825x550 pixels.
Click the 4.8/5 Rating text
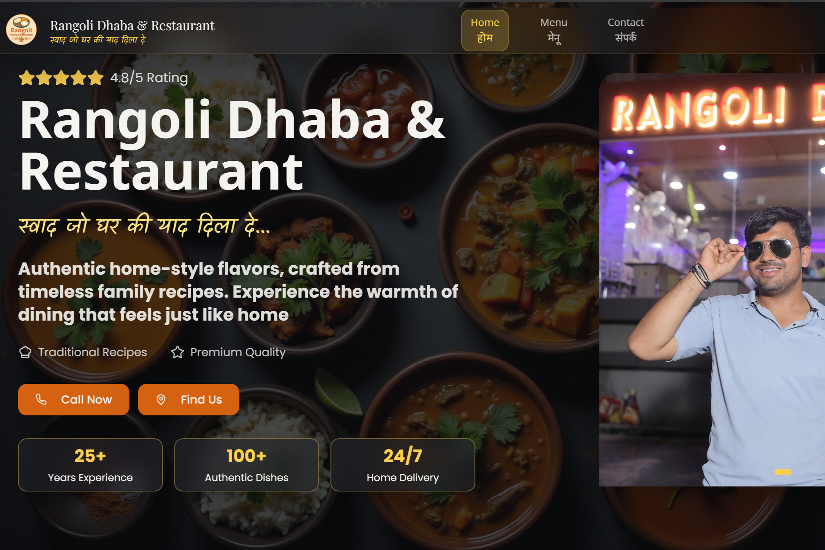point(149,78)
